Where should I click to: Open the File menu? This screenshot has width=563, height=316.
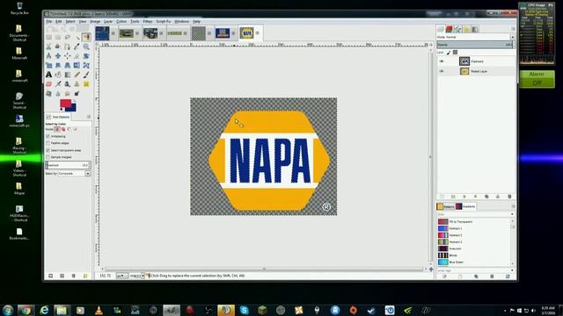(49, 21)
